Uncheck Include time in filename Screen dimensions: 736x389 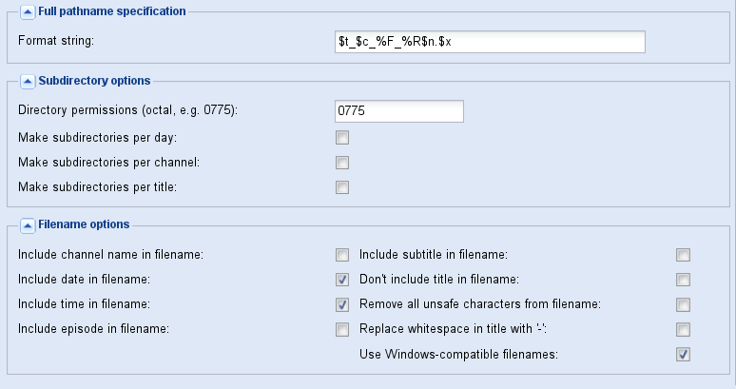coord(342,304)
